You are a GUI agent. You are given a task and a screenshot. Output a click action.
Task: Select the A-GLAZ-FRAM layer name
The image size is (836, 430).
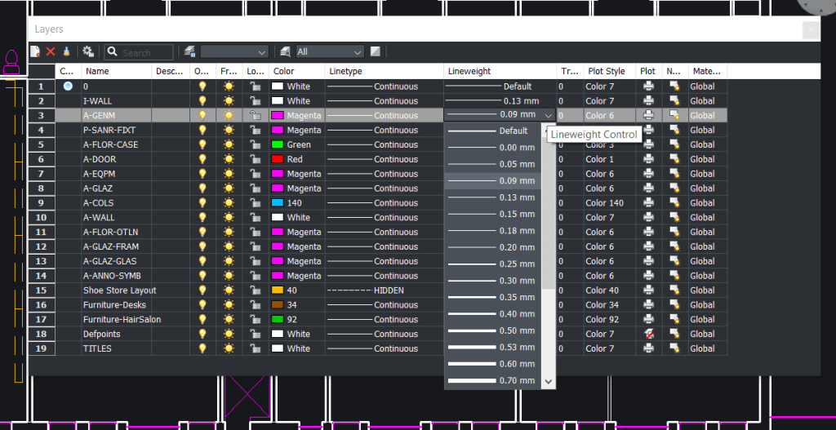[x=110, y=246]
